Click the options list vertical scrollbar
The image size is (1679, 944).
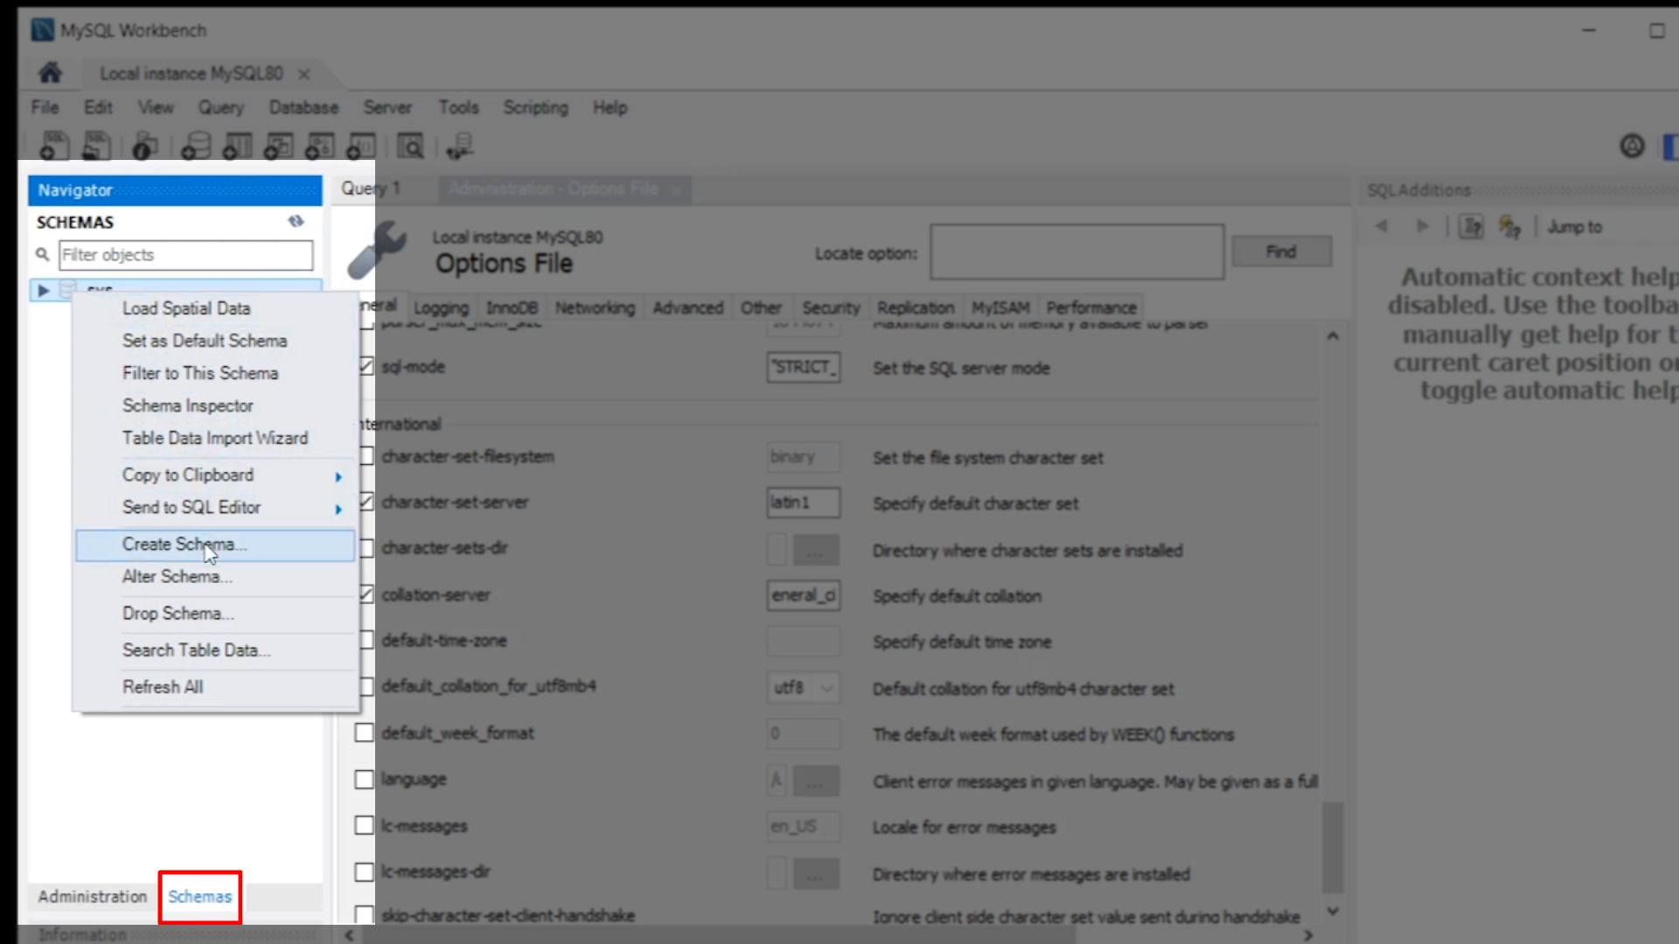tap(1332, 848)
